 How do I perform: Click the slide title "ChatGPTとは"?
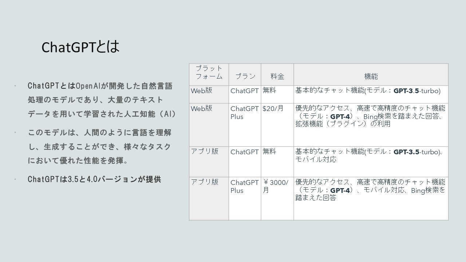[80, 47]
